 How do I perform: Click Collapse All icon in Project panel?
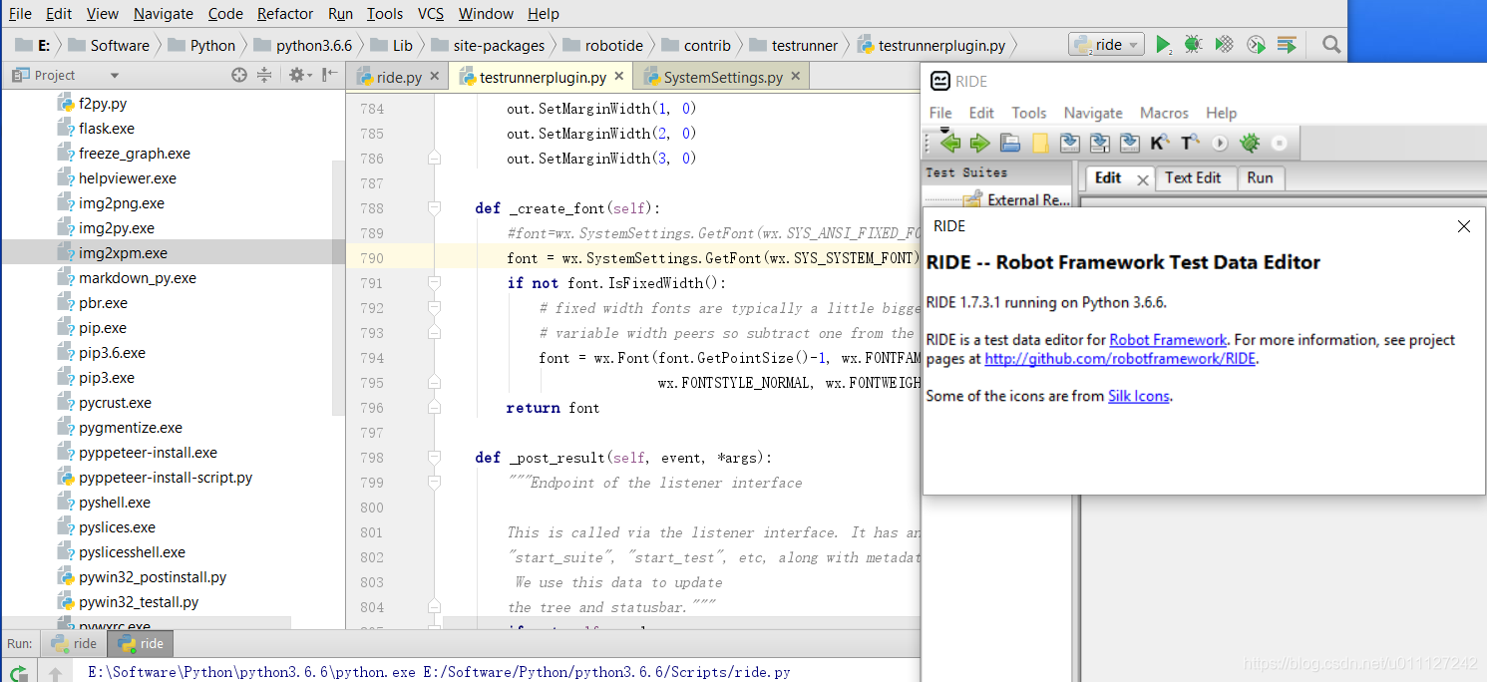point(264,75)
